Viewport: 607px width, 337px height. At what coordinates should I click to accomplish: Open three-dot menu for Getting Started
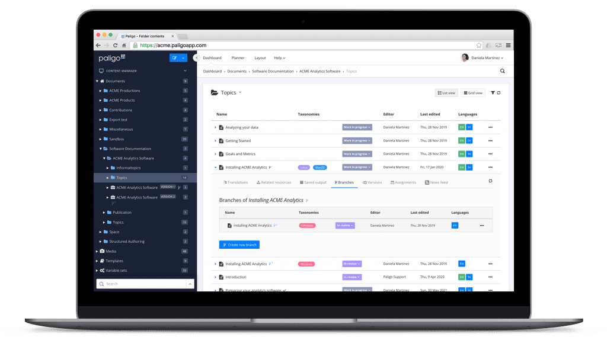[490, 140]
